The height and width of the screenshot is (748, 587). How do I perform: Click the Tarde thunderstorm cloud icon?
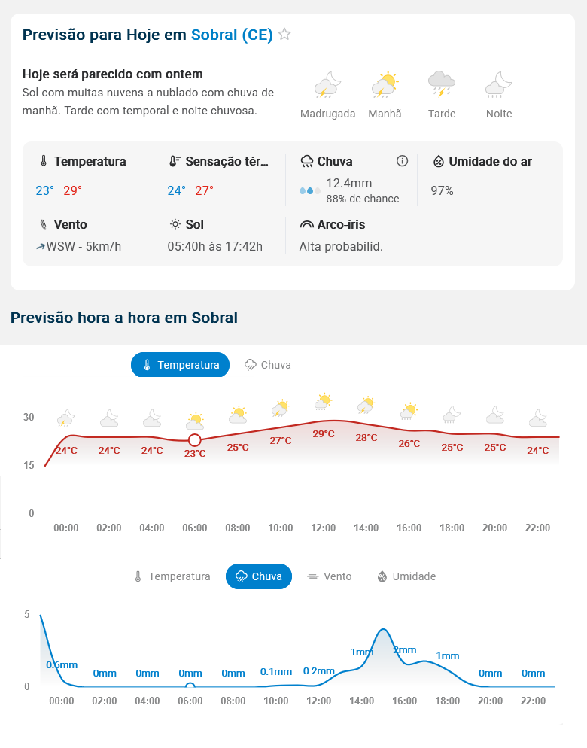point(441,84)
